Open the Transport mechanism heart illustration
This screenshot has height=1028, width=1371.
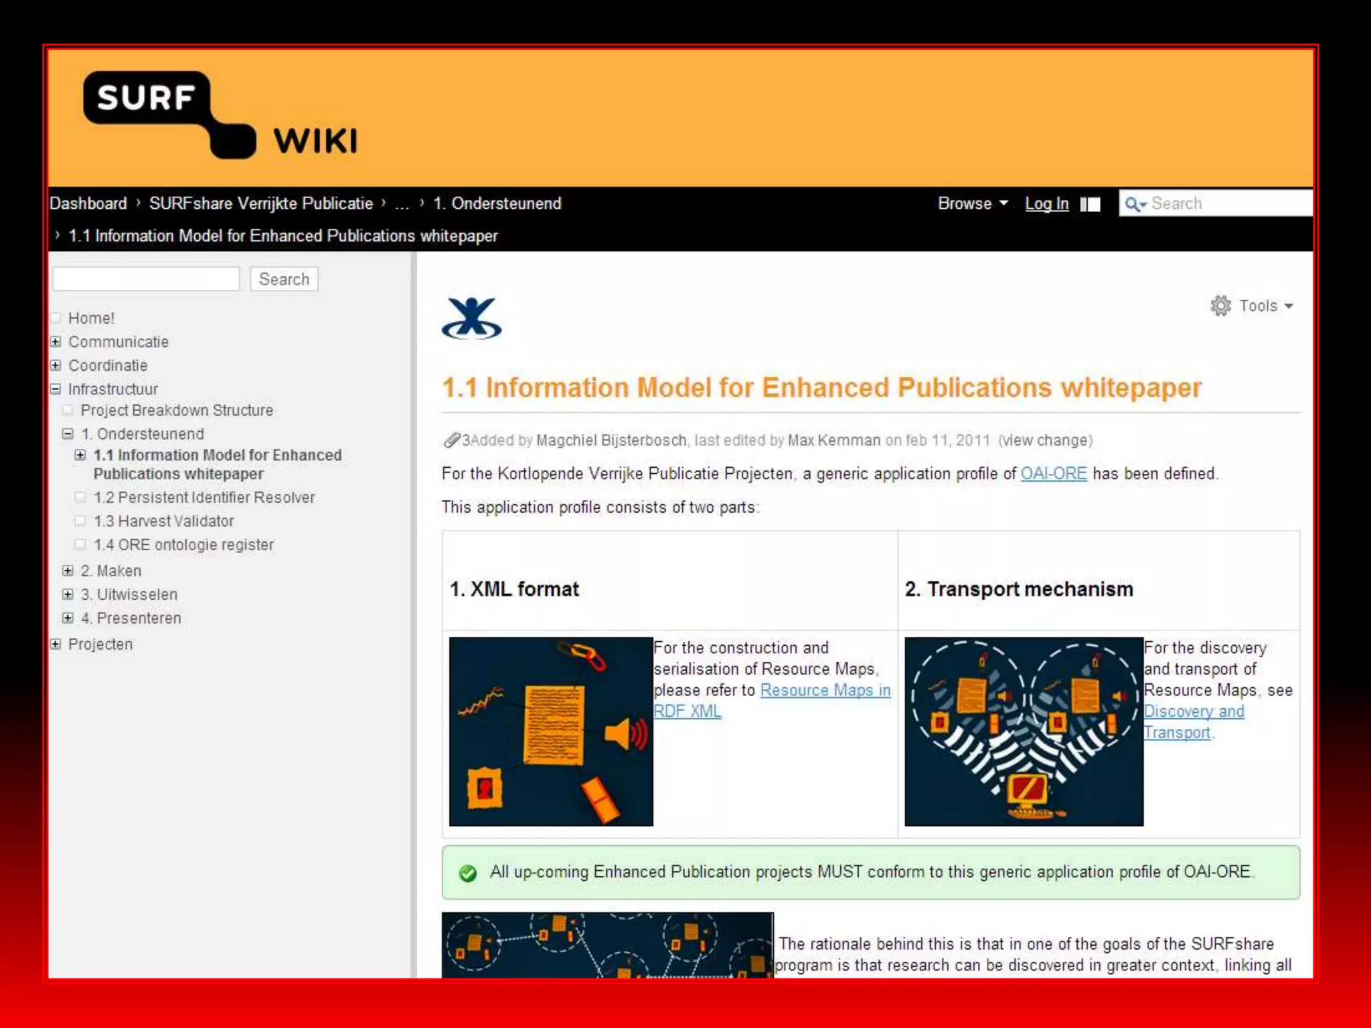[x=1024, y=731]
